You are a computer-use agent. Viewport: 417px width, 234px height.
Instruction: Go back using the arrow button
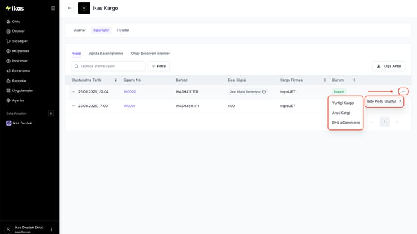70,8
